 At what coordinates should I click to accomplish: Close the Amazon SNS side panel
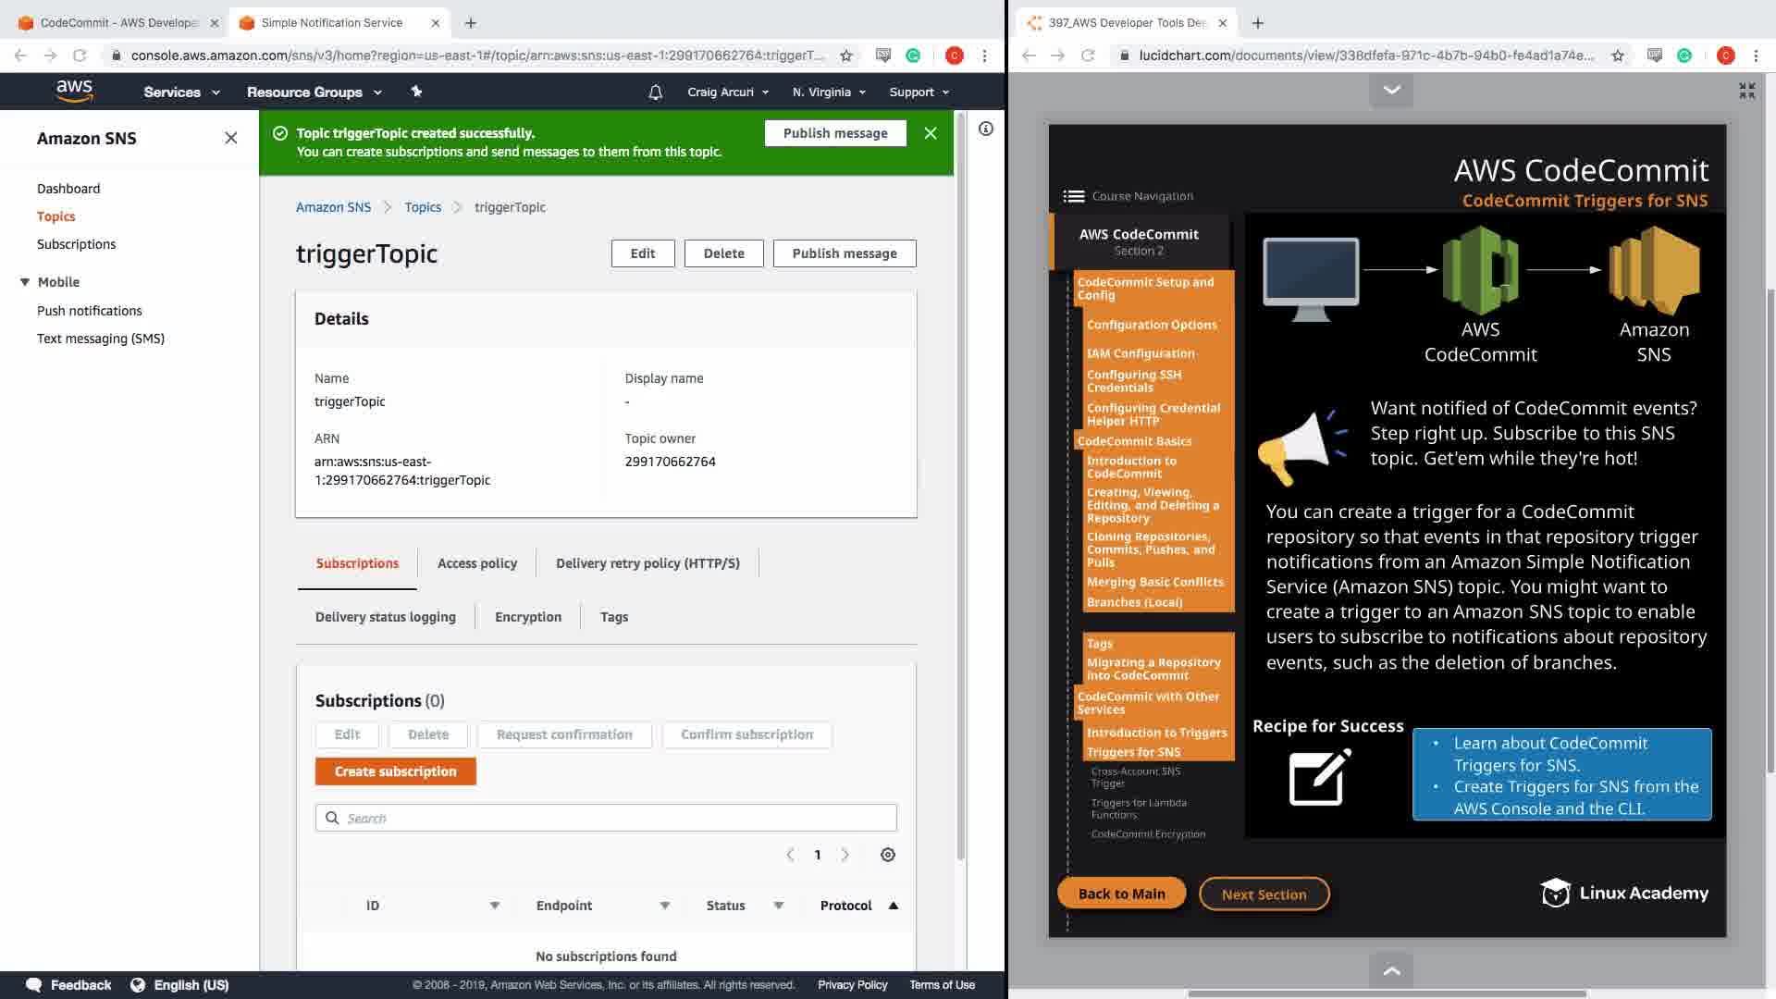231,138
